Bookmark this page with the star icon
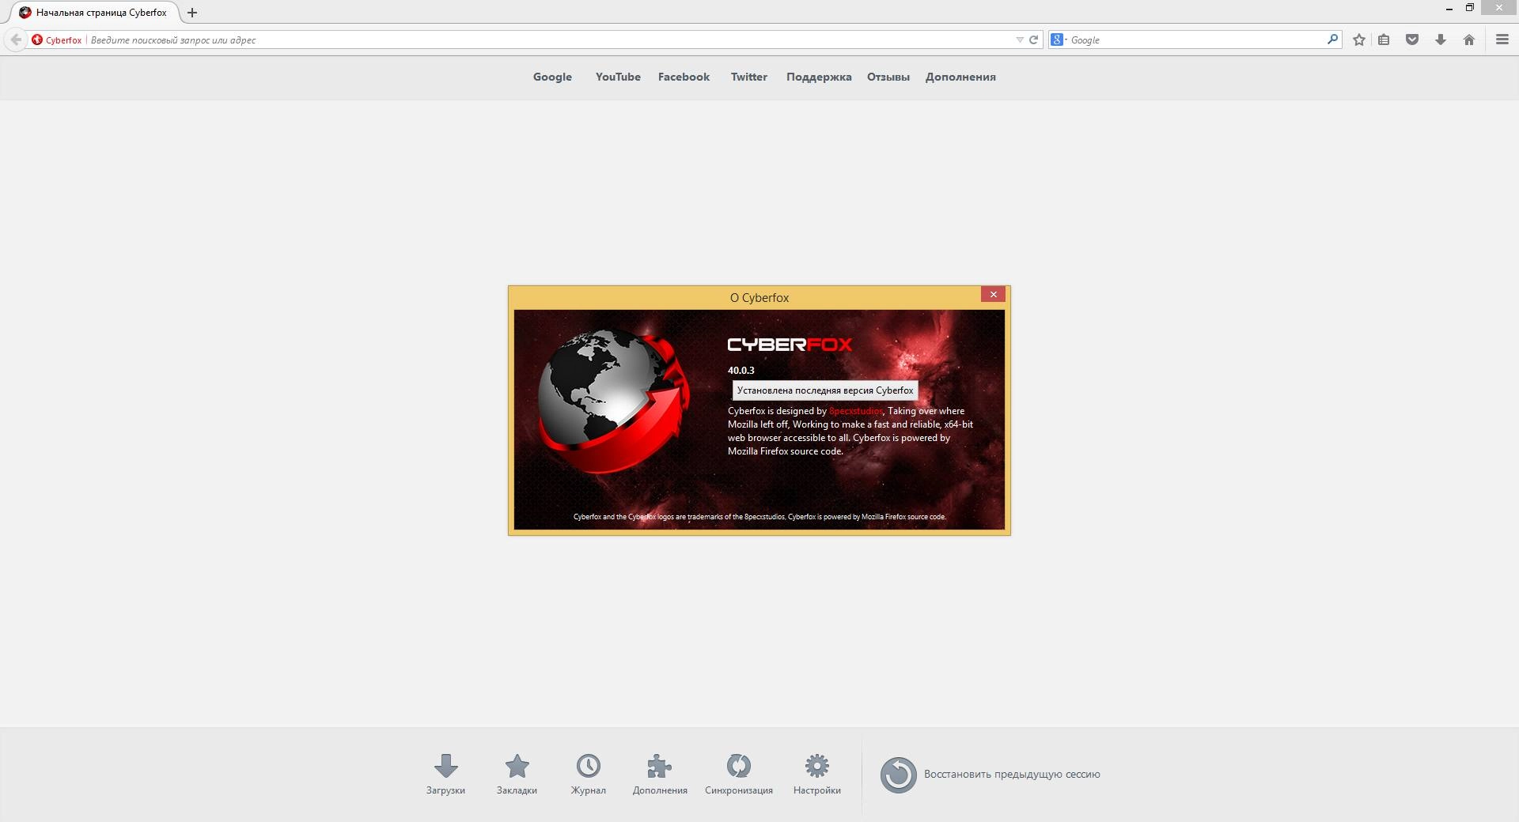The height and width of the screenshot is (822, 1519). [1359, 40]
